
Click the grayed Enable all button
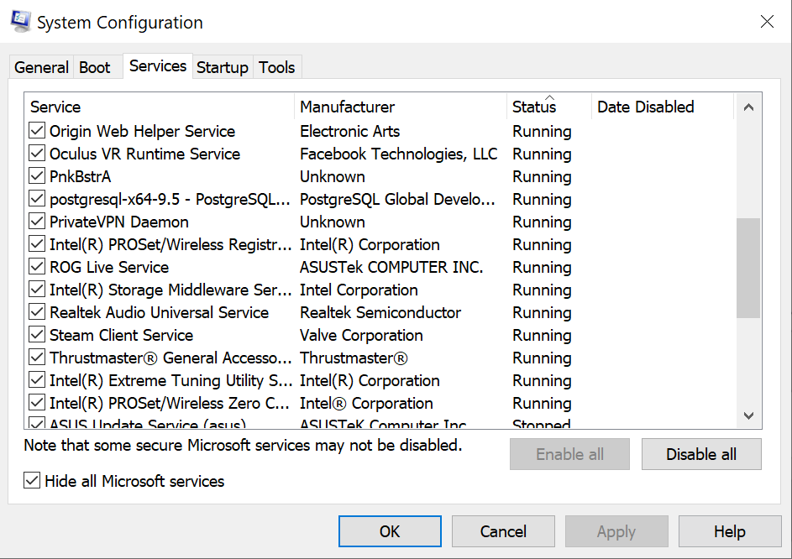[x=569, y=454]
